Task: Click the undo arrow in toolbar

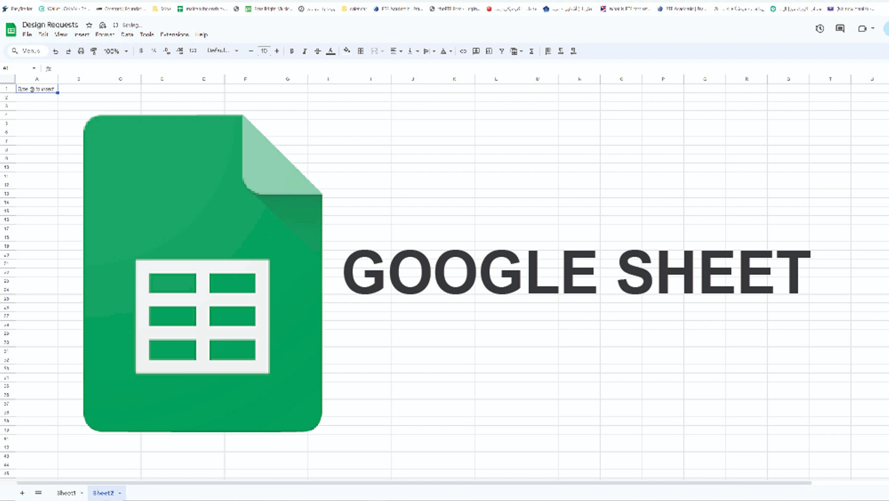Action: pos(56,51)
